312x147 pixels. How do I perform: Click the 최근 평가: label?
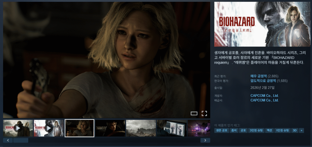(x=220, y=76)
